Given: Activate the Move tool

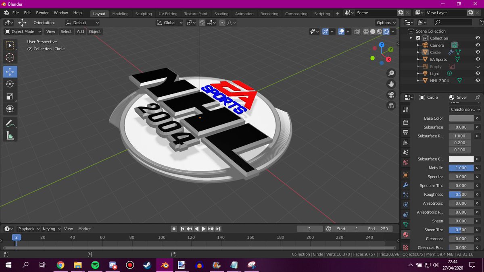Looking at the screenshot, I should click(x=10, y=72).
